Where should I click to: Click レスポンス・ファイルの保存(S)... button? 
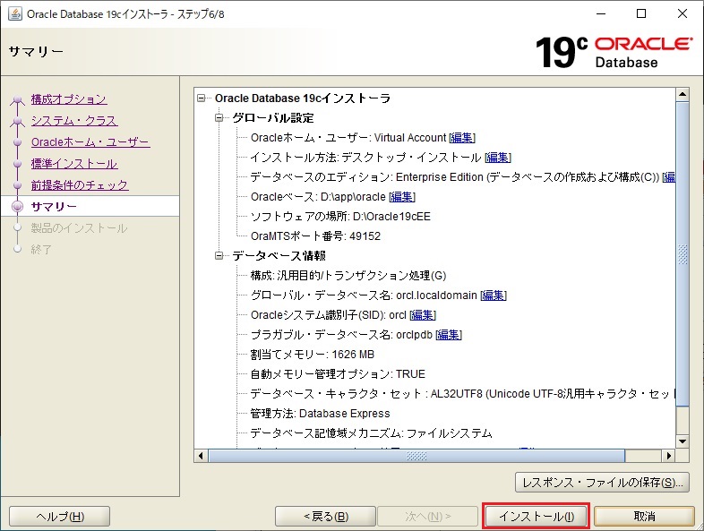tap(602, 483)
